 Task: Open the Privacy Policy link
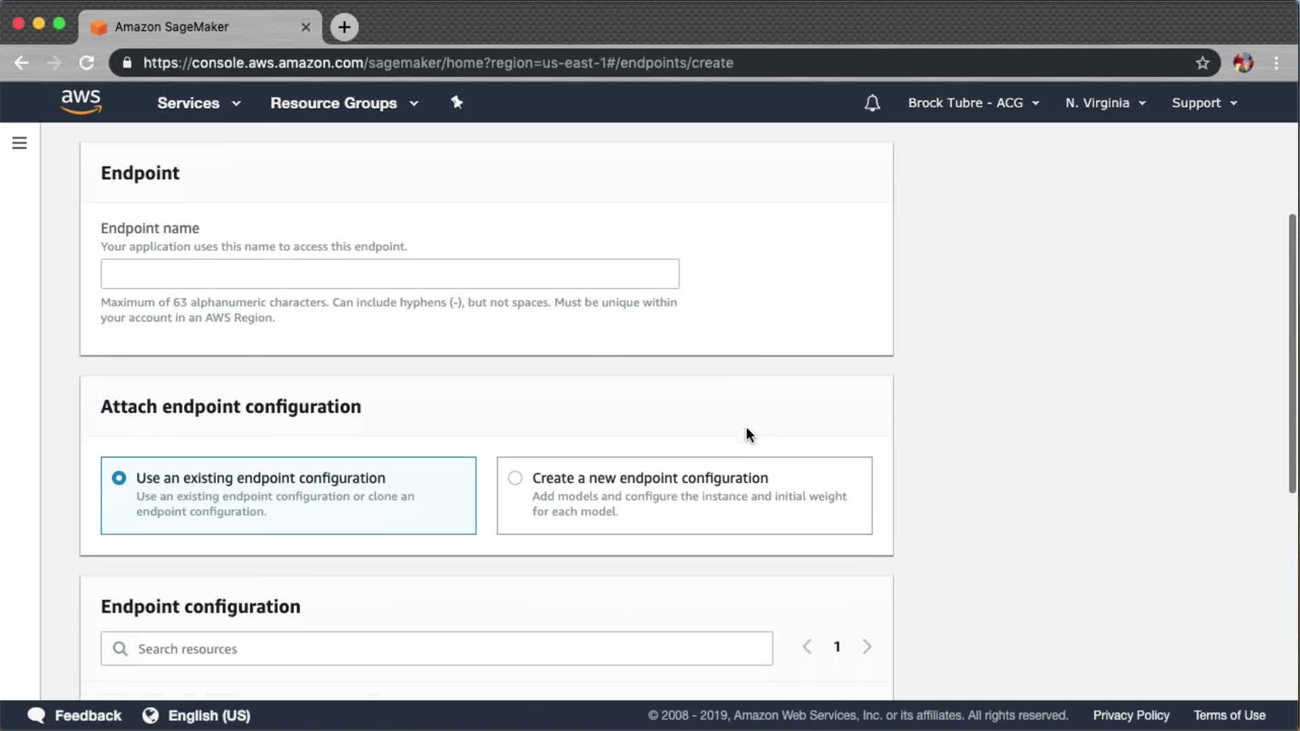pyautogui.click(x=1131, y=715)
